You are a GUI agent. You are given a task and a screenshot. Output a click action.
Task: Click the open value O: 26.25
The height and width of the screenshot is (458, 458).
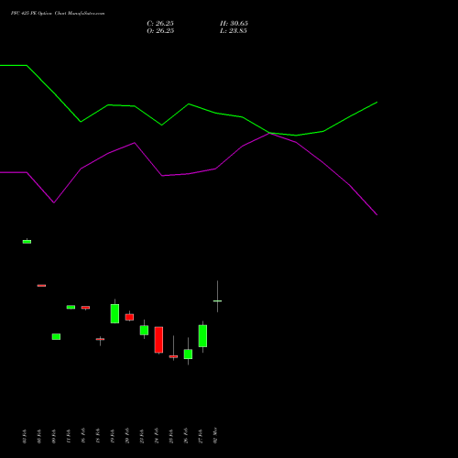pos(160,31)
